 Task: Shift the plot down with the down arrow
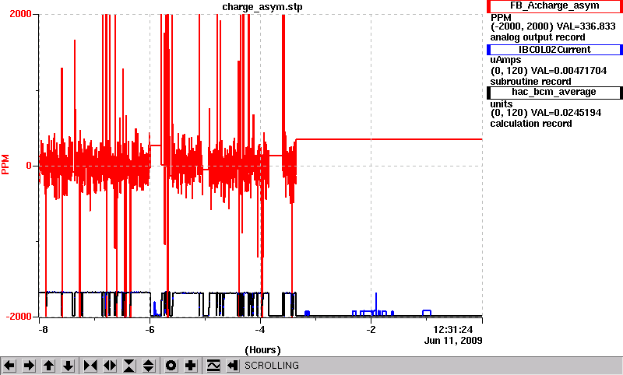(68, 366)
